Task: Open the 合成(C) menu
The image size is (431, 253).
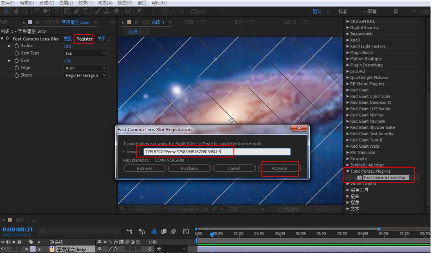Action: pos(46,3)
